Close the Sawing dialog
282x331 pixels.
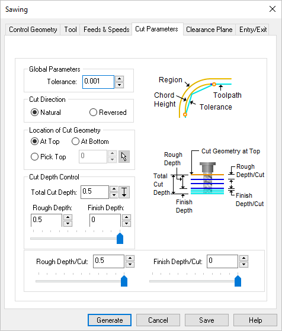tap(273, 9)
